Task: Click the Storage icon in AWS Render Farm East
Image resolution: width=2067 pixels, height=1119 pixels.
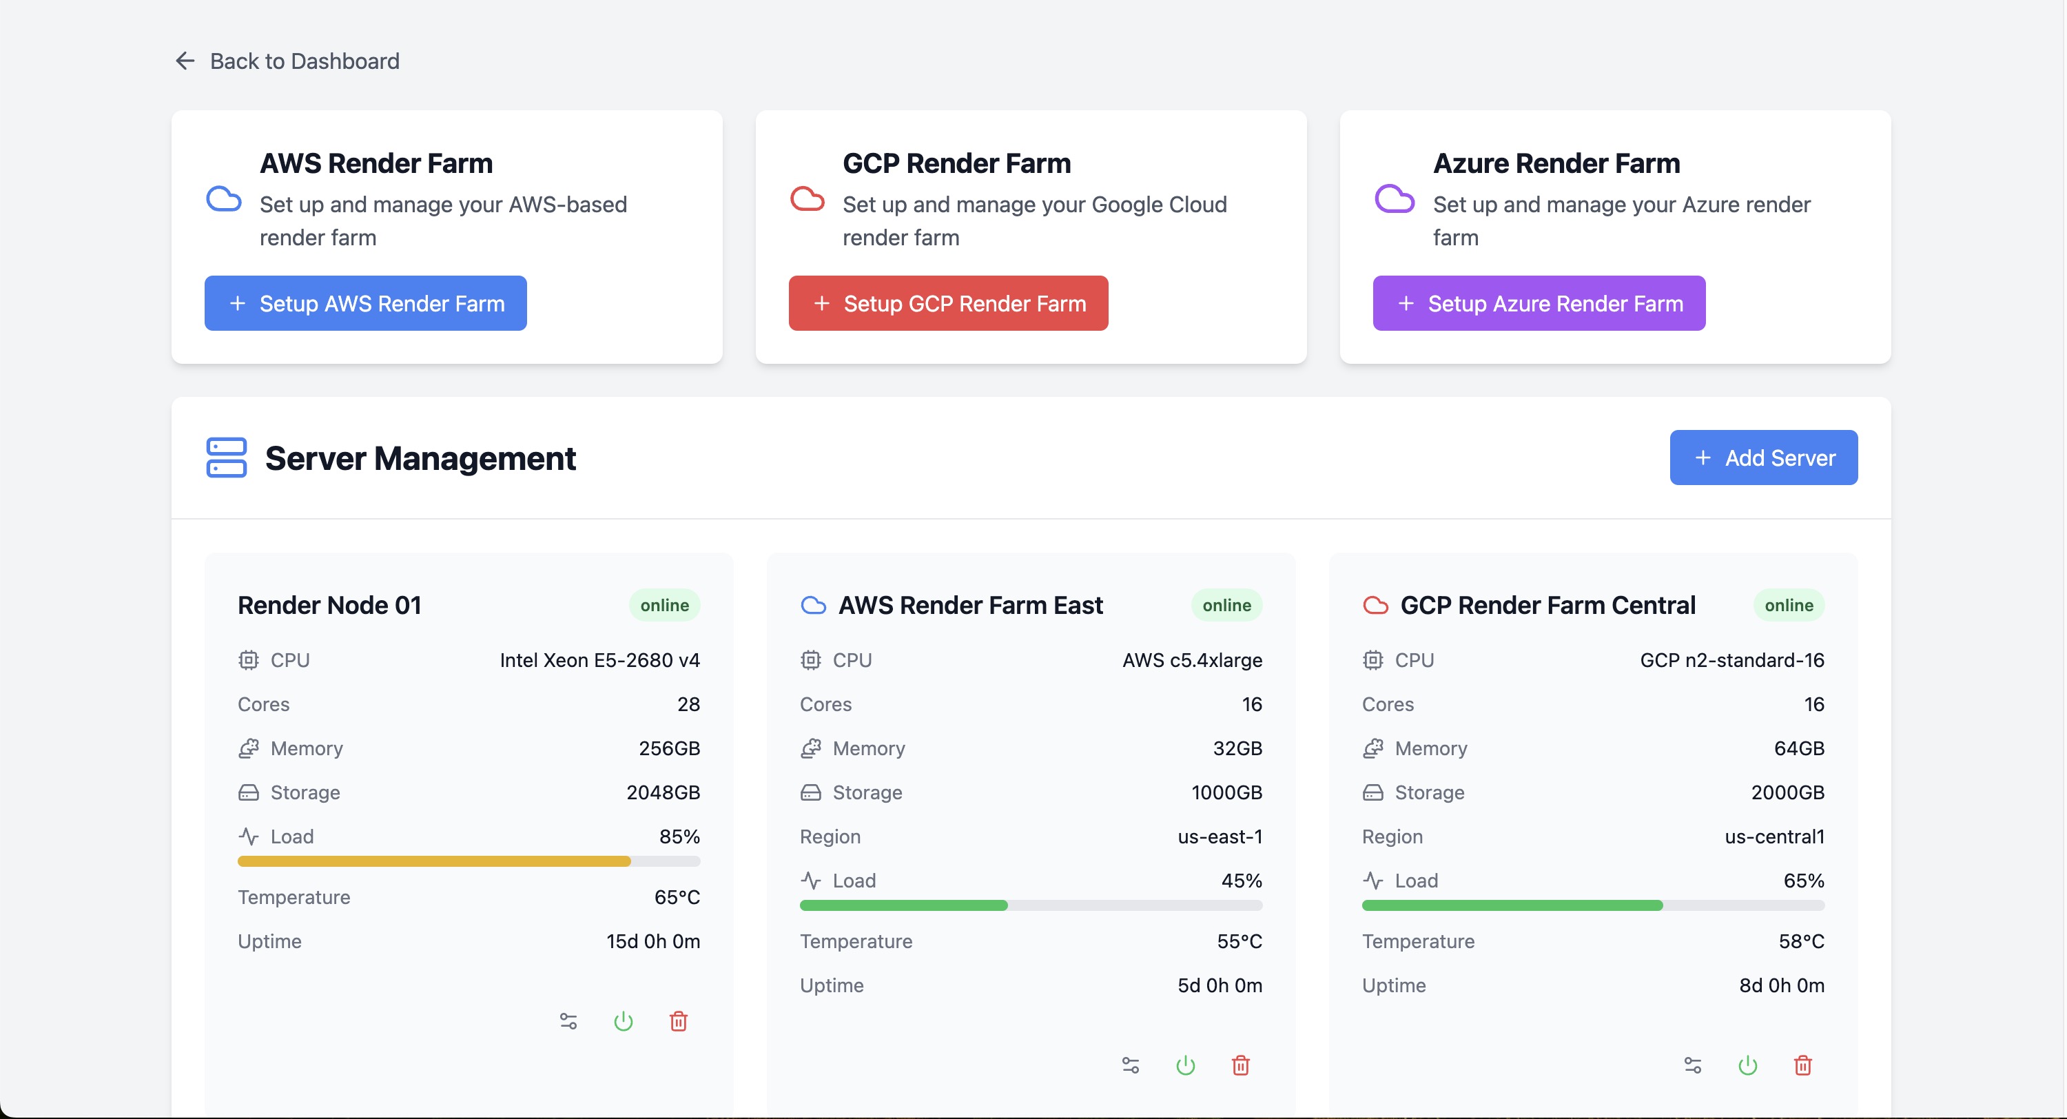Action: [x=810, y=792]
